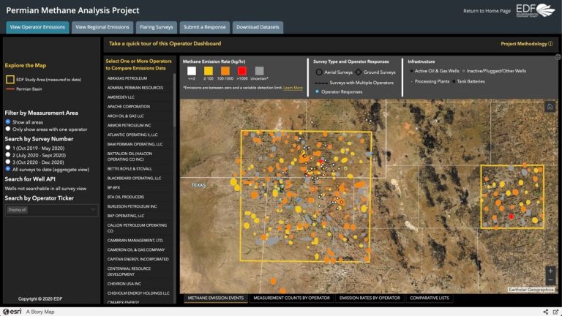
Task: Select BTA OIL PRODUCERS operator
Action: click(125, 197)
